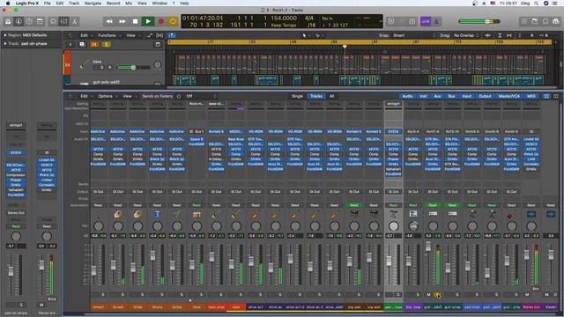Image resolution: width=564 pixels, height=317 pixels.
Task: Open the File menu
Action: point(47,4)
